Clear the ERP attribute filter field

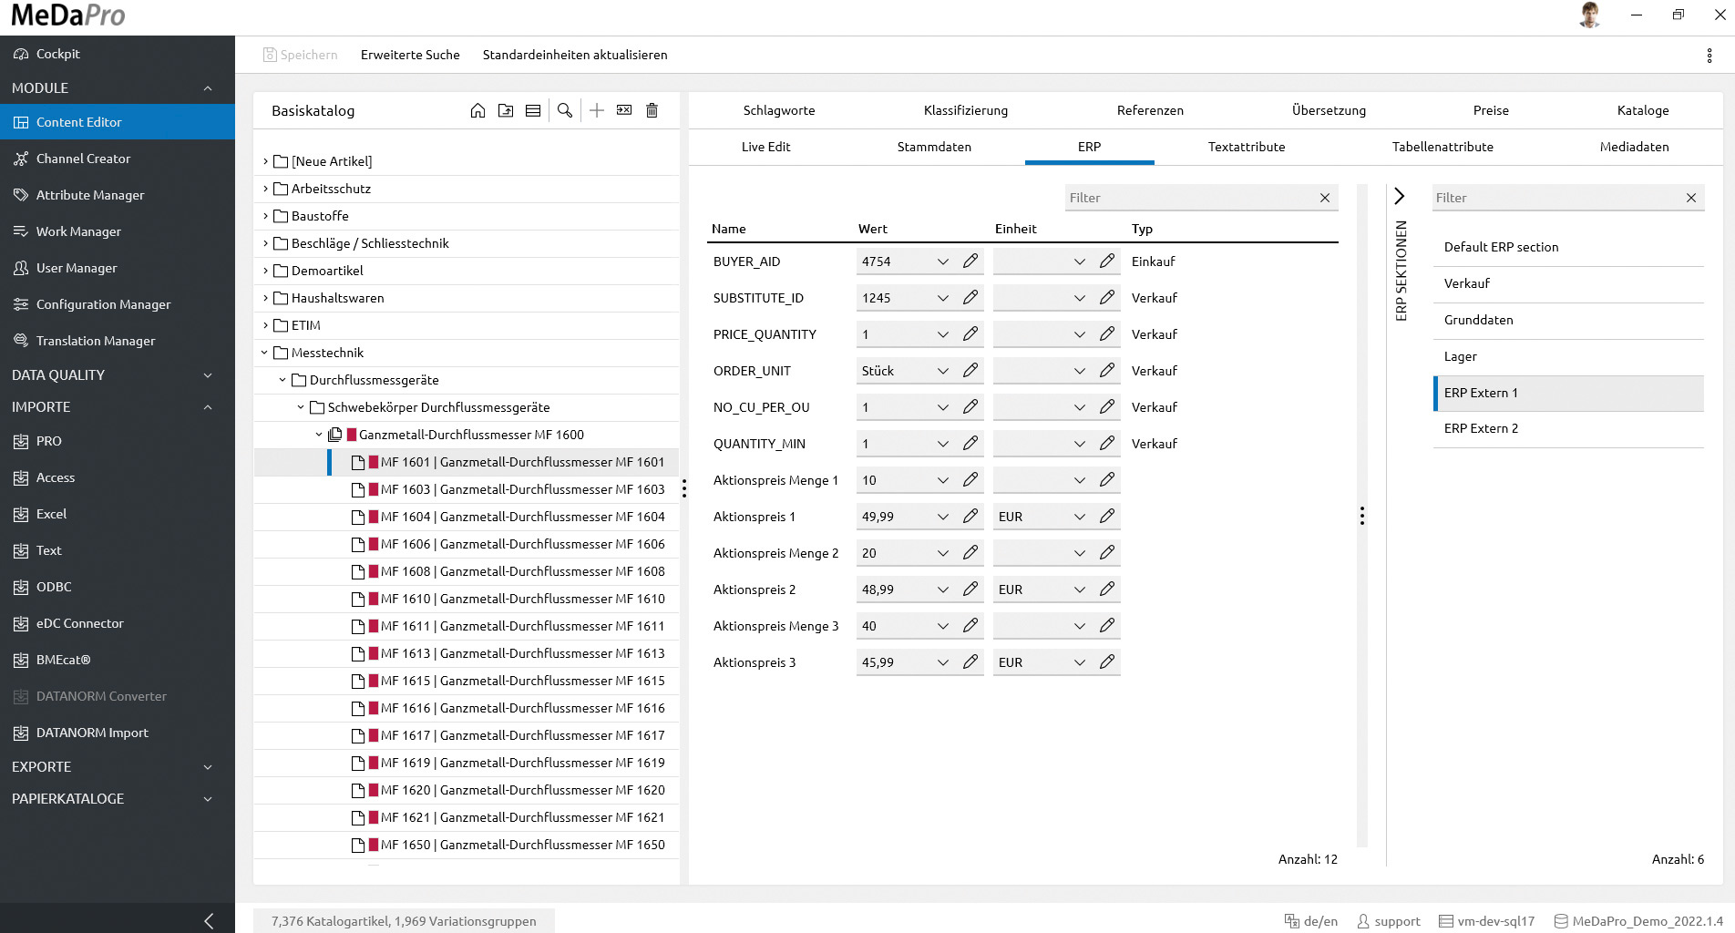[x=1325, y=198]
